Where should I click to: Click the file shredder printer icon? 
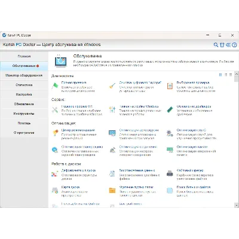tap(170, 173)
